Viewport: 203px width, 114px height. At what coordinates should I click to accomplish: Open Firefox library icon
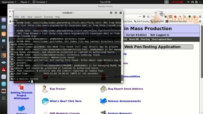(166, 16)
